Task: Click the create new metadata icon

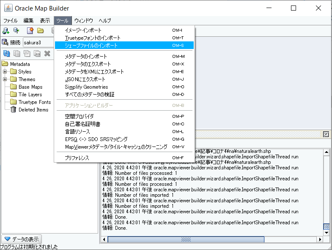Action: click(30, 31)
